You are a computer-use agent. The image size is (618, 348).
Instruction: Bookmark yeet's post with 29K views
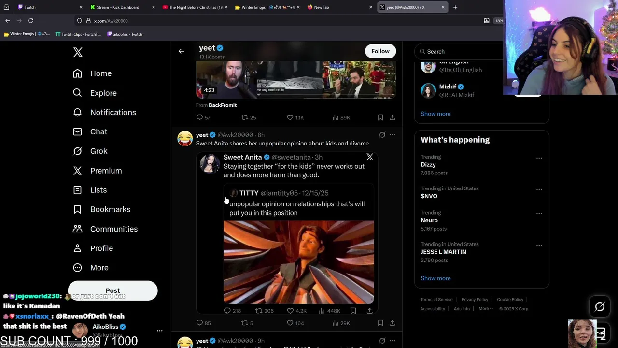click(x=380, y=323)
